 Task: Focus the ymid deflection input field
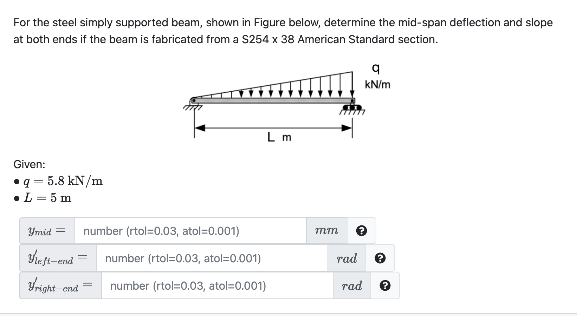click(190, 231)
